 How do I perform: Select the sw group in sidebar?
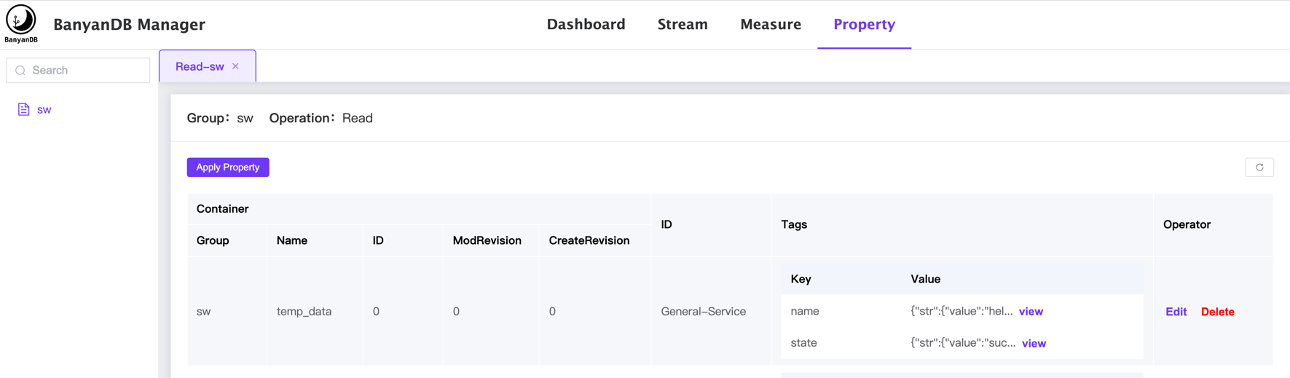pos(44,110)
